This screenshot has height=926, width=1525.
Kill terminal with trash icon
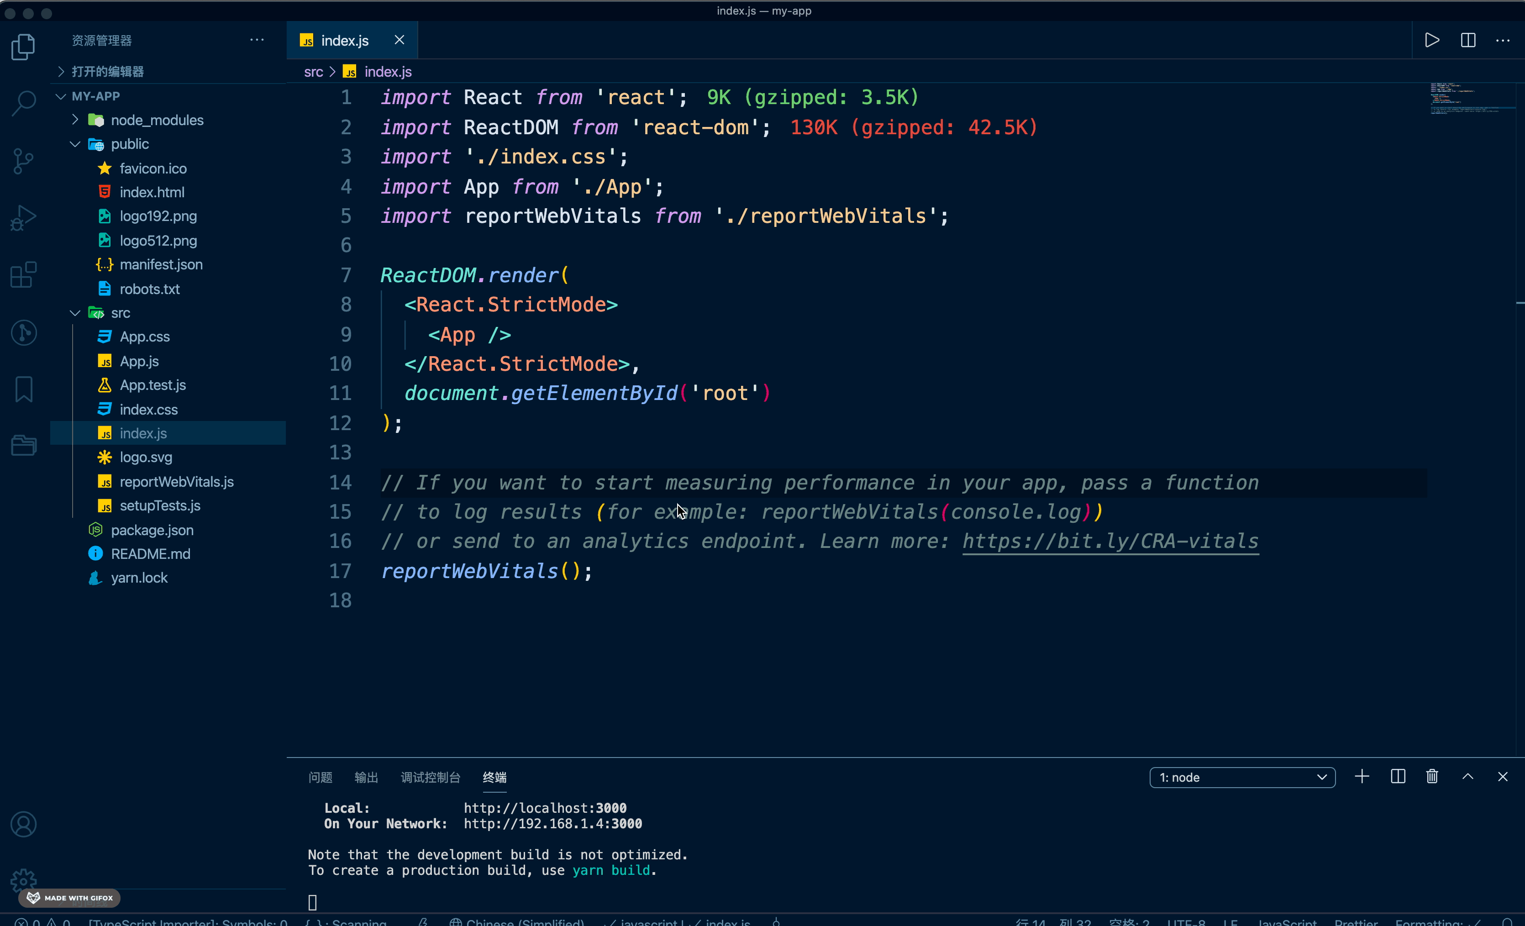(1432, 776)
